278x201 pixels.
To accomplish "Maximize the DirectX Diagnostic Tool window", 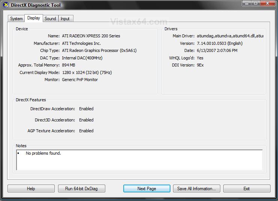I will 256,3.
